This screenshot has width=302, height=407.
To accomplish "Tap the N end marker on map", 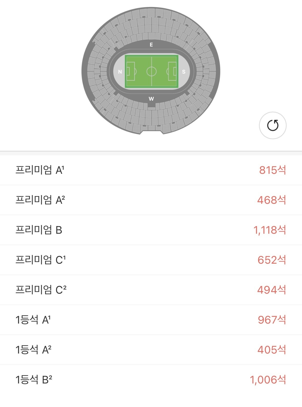I will [120, 72].
